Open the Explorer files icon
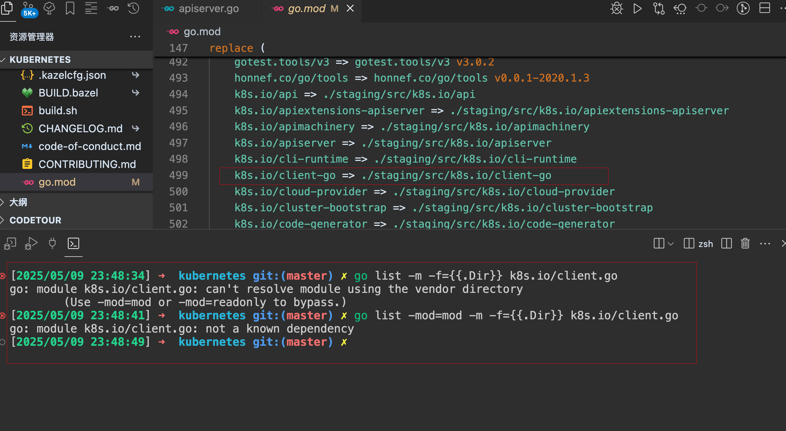This screenshot has width=786, height=431. (x=7, y=8)
